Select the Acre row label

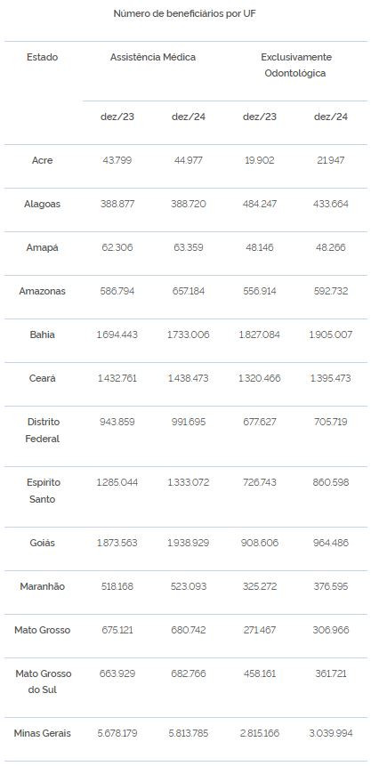(42, 160)
